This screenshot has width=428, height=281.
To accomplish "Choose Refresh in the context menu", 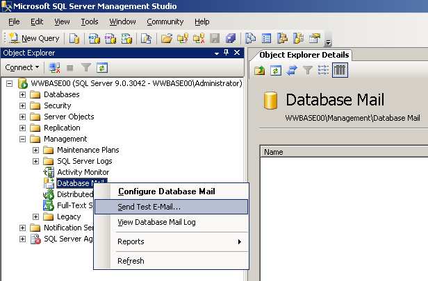I will tap(171, 261).
